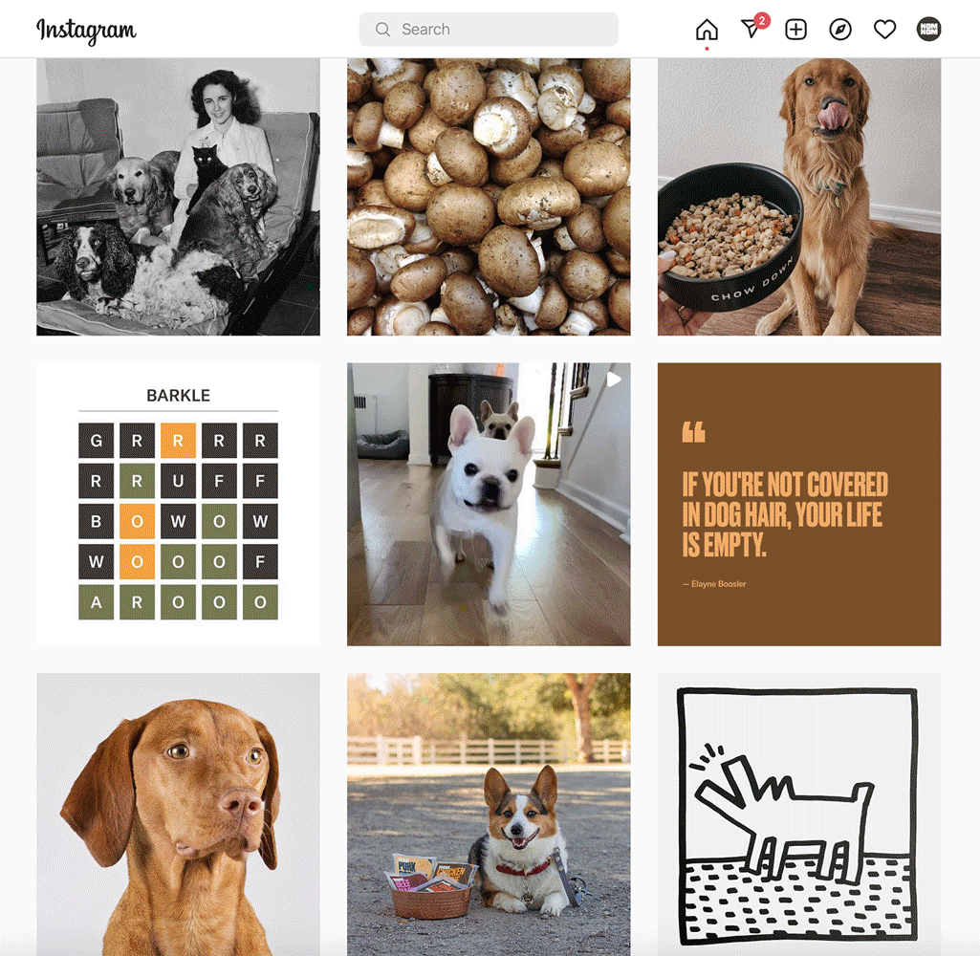Create a new post with plus icon
The width and height of the screenshot is (980, 956).
[795, 30]
